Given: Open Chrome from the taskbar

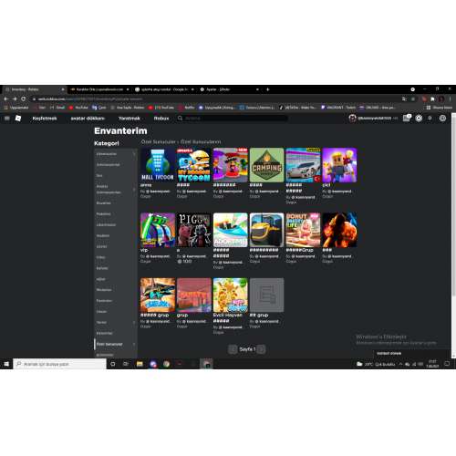Looking at the screenshot, I should pos(166,364).
